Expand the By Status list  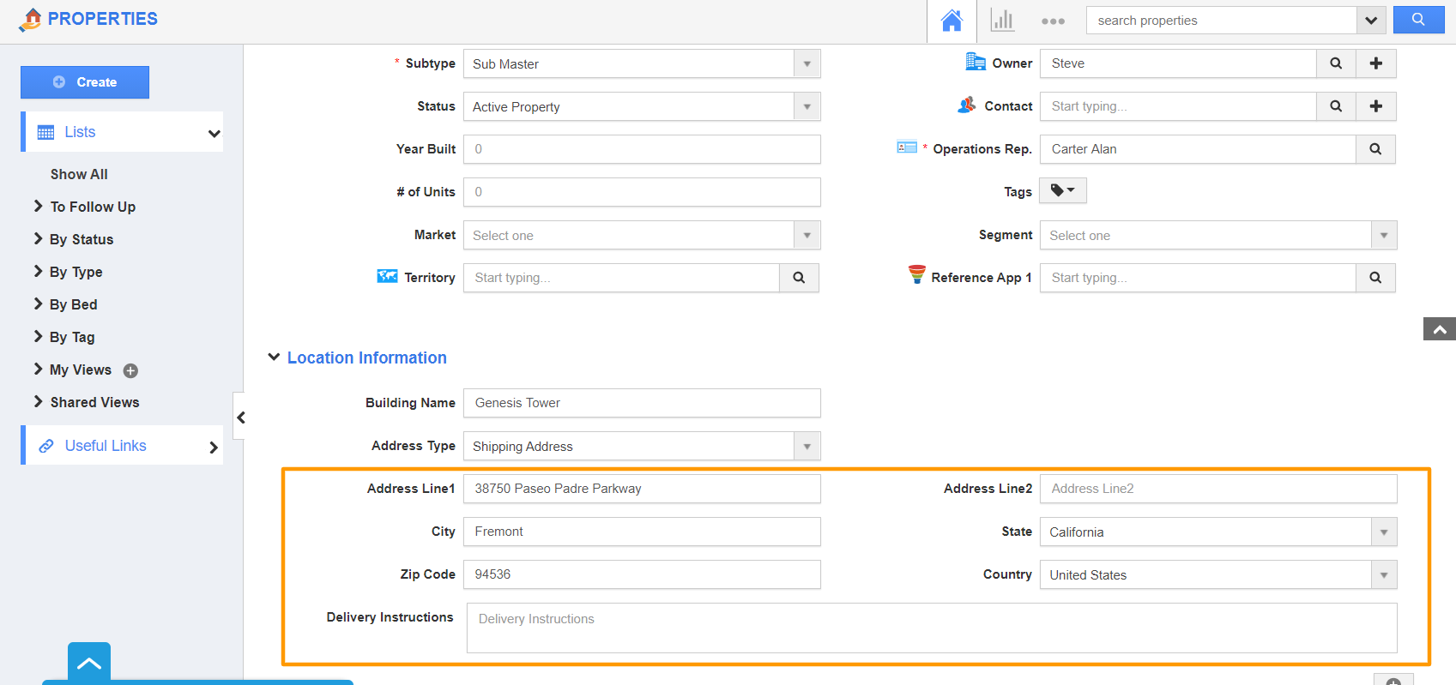[81, 239]
